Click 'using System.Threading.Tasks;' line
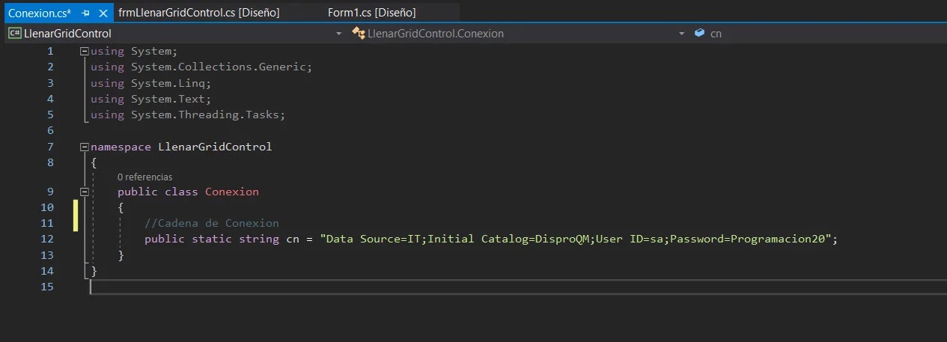This screenshot has width=947, height=342. point(188,114)
